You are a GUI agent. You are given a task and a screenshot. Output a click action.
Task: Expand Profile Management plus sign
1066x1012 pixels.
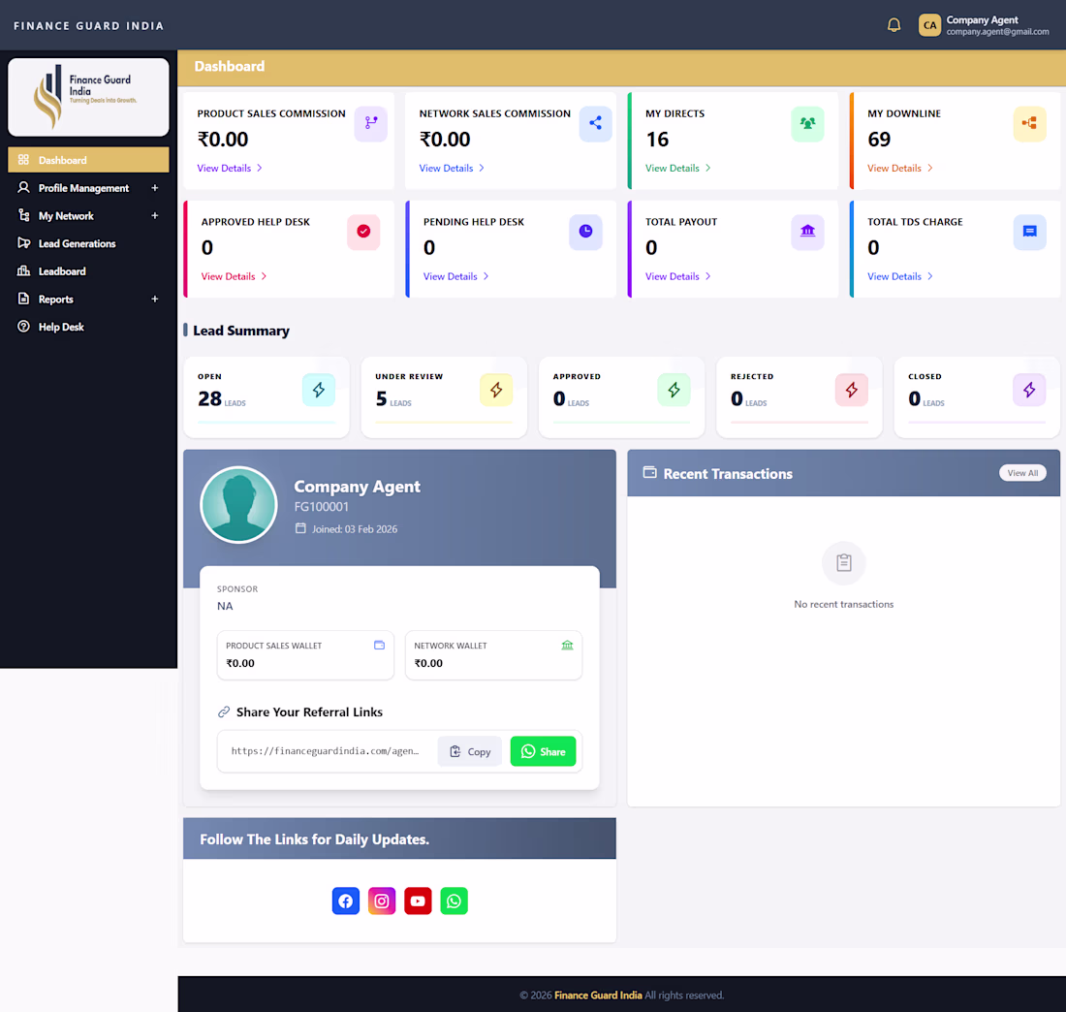tap(155, 188)
